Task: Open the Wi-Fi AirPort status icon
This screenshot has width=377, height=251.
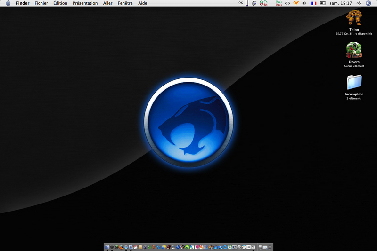Action: coord(296,3)
